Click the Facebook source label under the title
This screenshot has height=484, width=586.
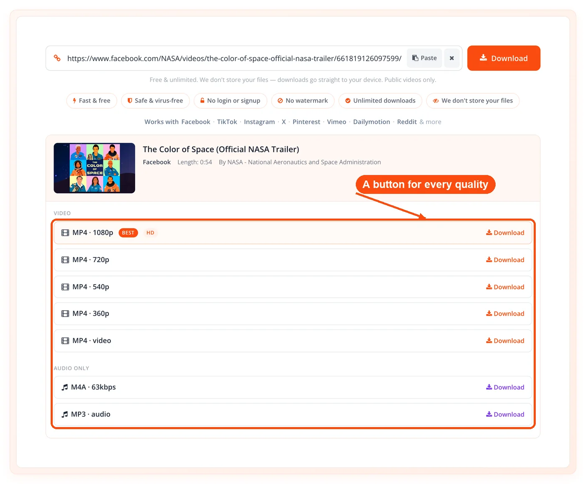click(x=157, y=162)
